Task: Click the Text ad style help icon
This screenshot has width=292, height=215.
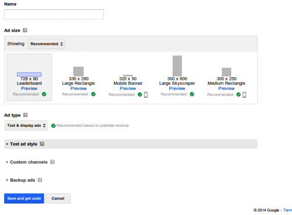Action: (x=42, y=144)
